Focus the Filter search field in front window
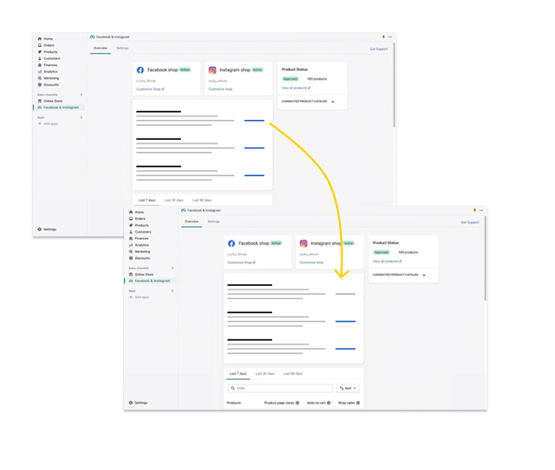 coord(280,388)
